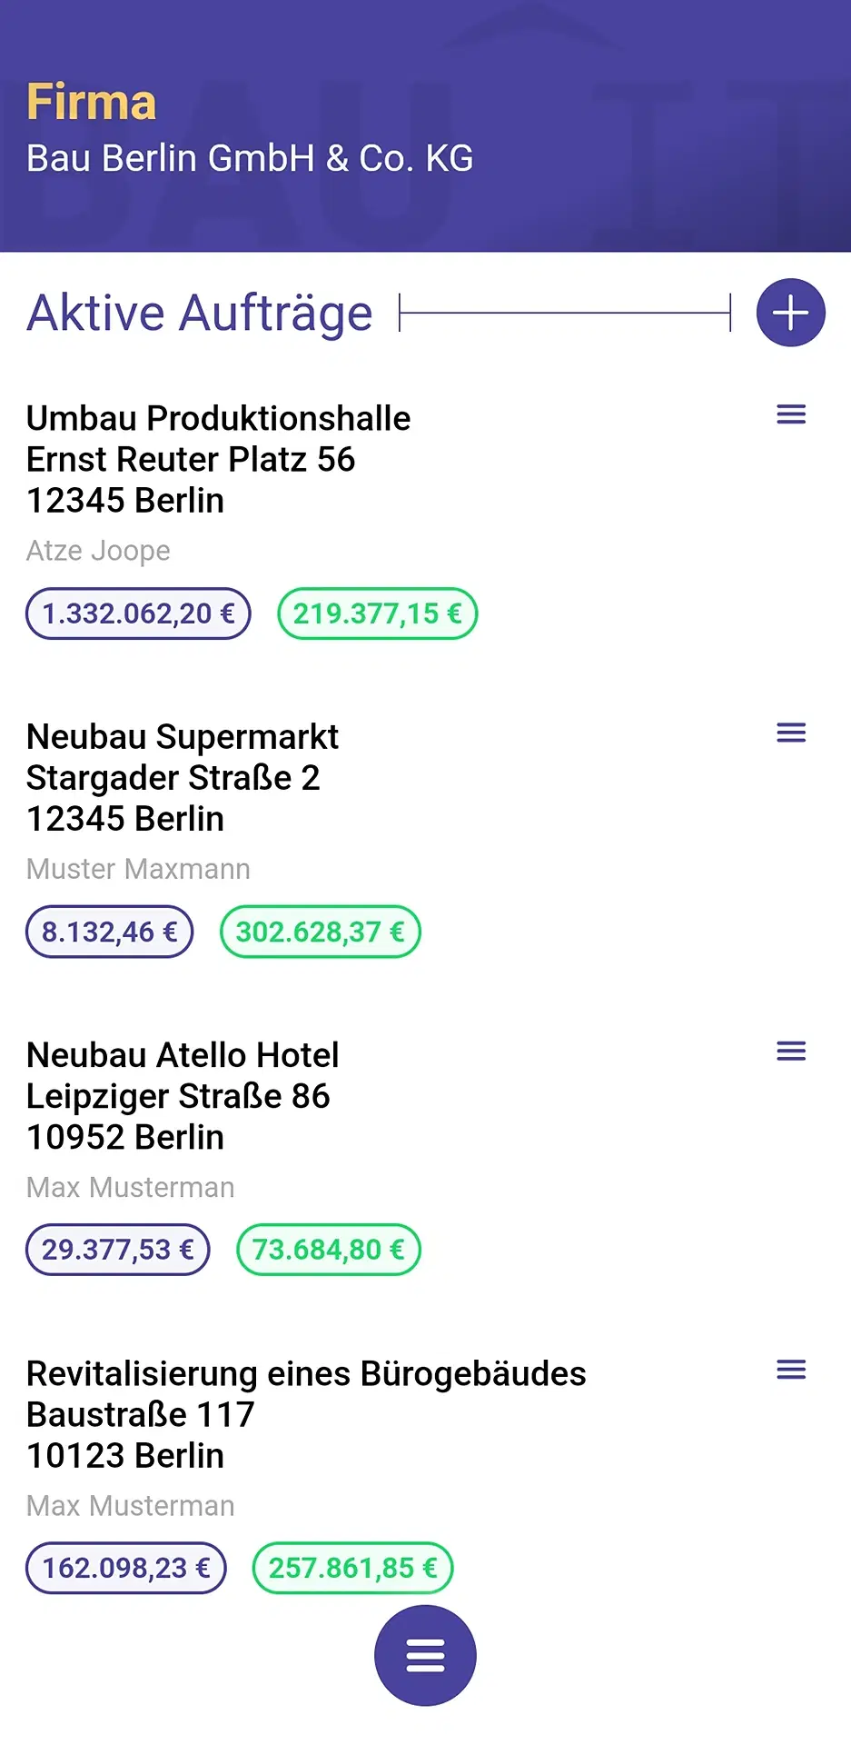Select the green 219.377,15 € badge

(x=377, y=613)
